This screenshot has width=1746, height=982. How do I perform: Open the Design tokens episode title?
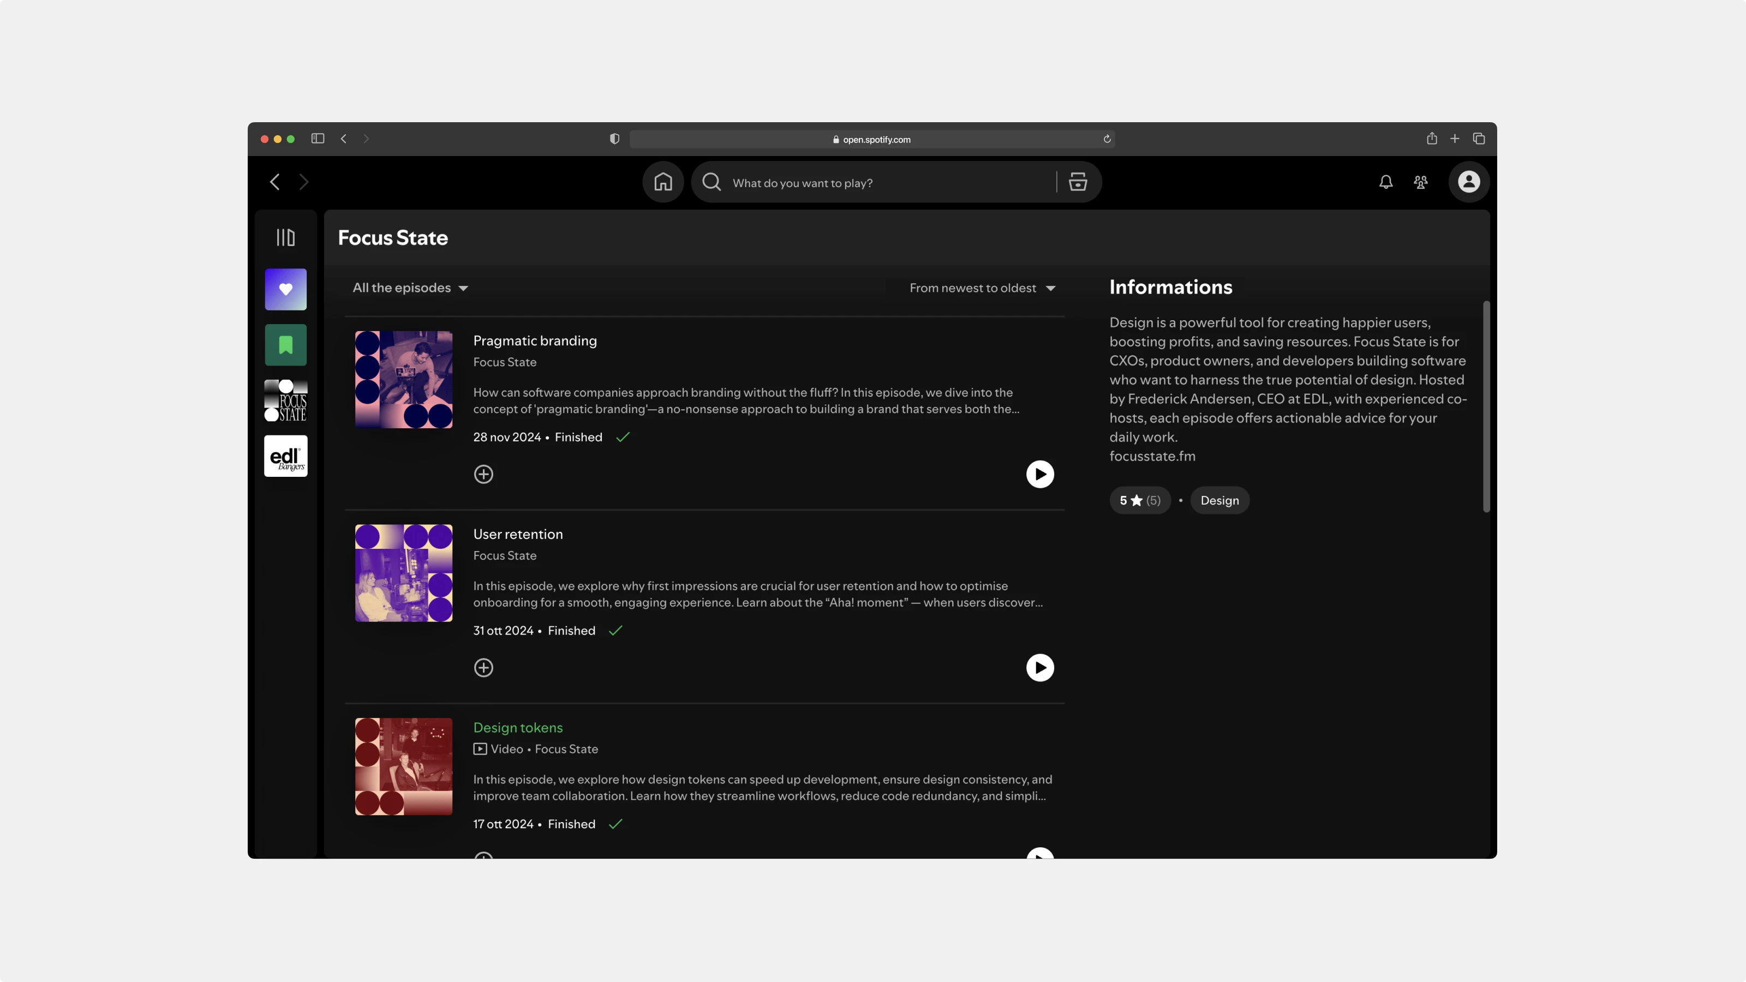(518, 727)
